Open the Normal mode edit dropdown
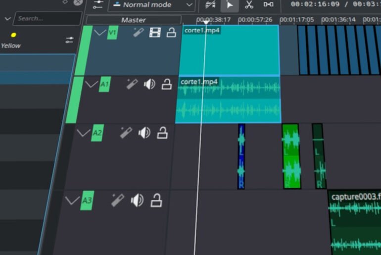The image size is (381, 255). (x=151, y=5)
